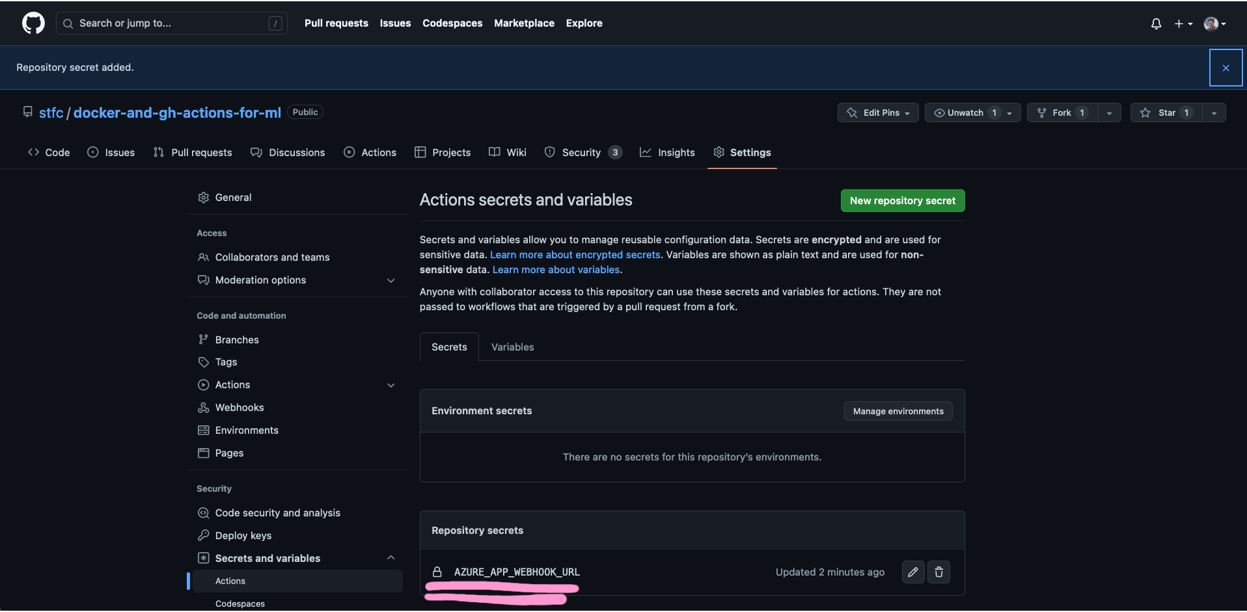The height and width of the screenshot is (612, 1247).
Task: Click the New repository secret button
Action: 902,200
